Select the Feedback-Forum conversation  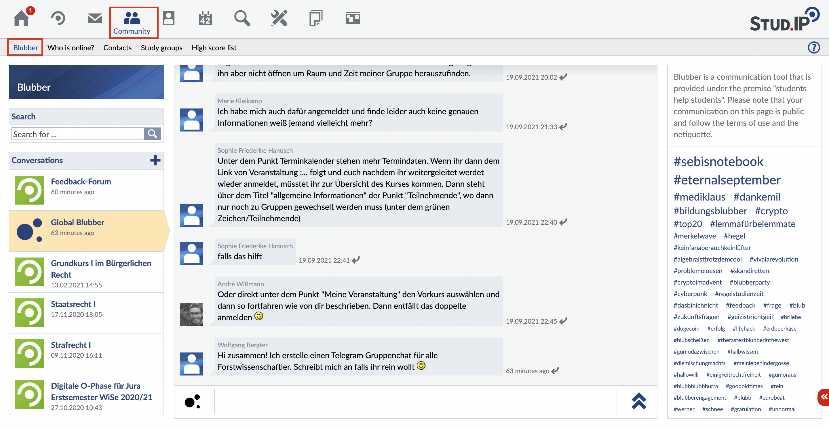pos(81,182)
